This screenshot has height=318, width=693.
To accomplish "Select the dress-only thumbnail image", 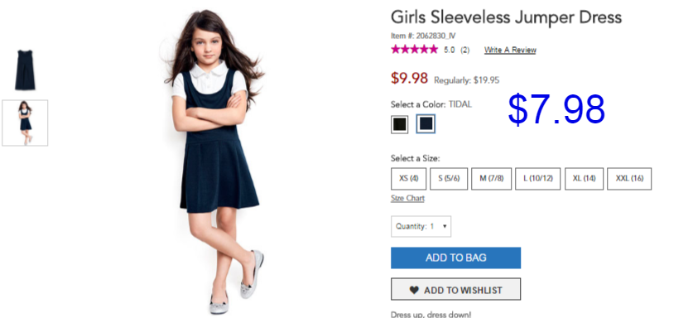I will (x=25, y=70).
